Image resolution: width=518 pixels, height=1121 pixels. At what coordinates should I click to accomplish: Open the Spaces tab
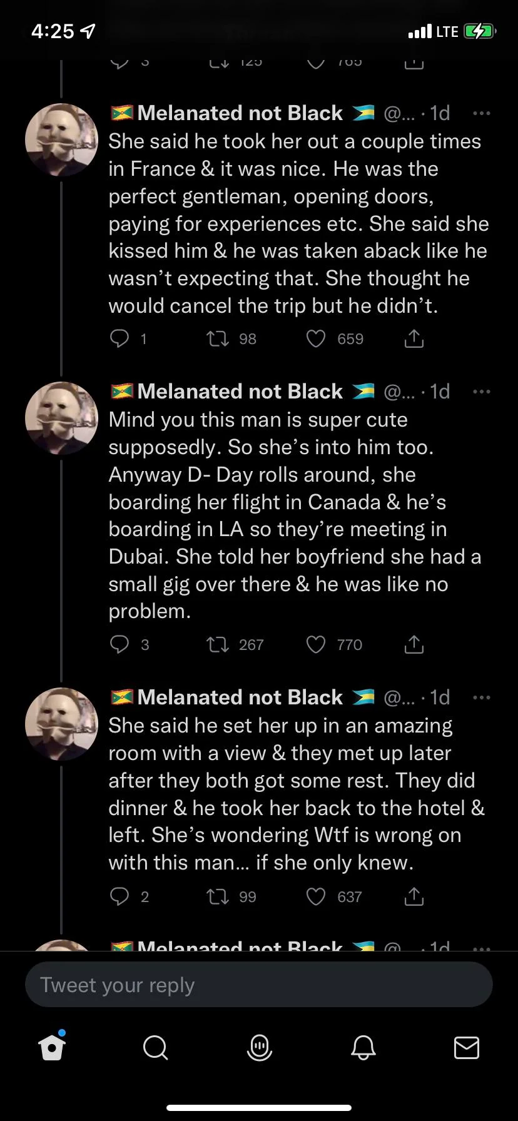[x=259, y=1047]
